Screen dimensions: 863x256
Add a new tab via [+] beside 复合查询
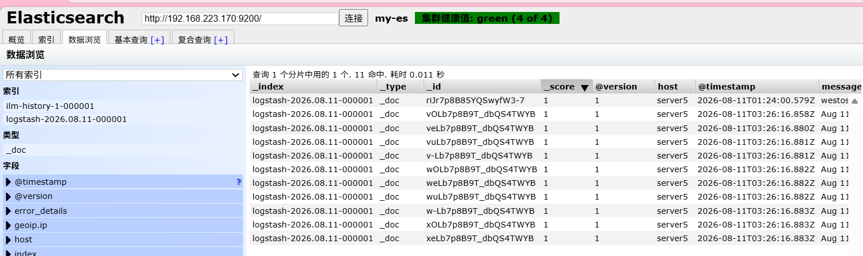tap(221, 40)
